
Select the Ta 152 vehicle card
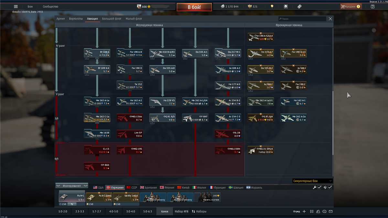coord(130,86)
